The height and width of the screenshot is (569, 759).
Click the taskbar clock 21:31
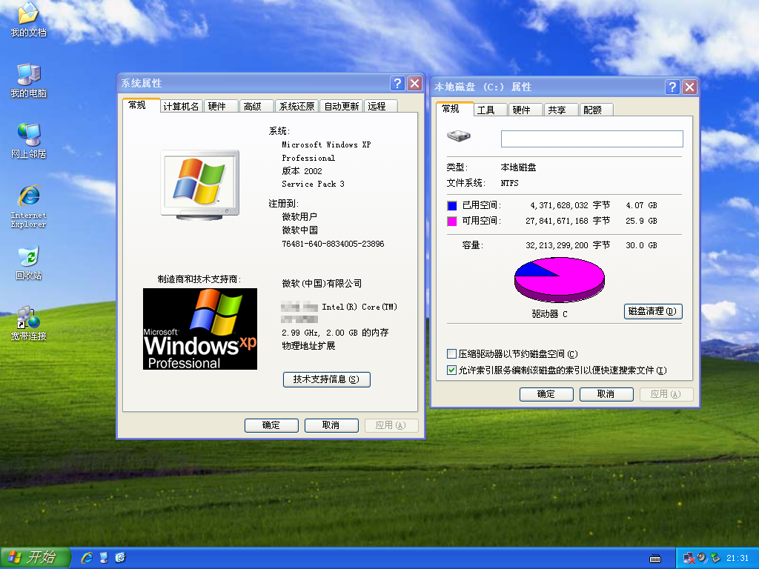[738, 559]
